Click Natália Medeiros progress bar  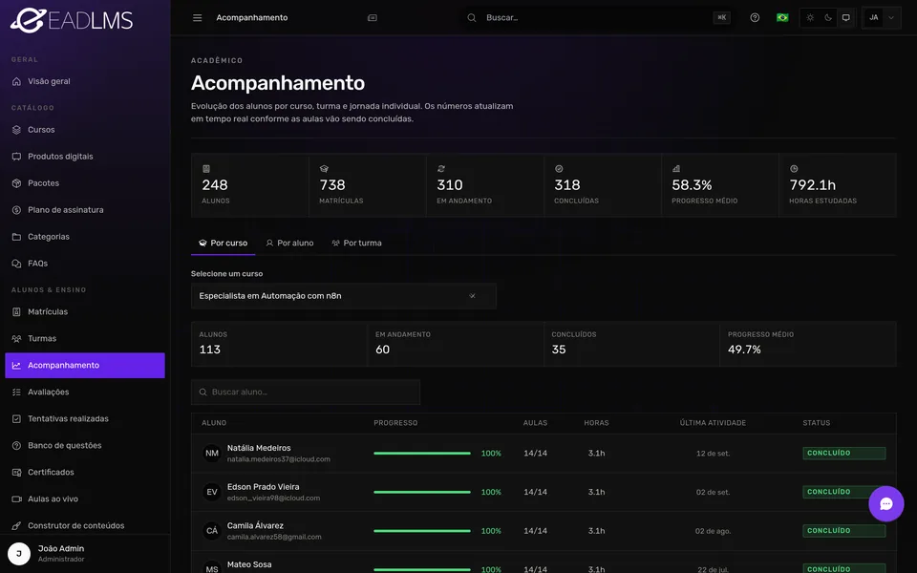click(421, 453)
